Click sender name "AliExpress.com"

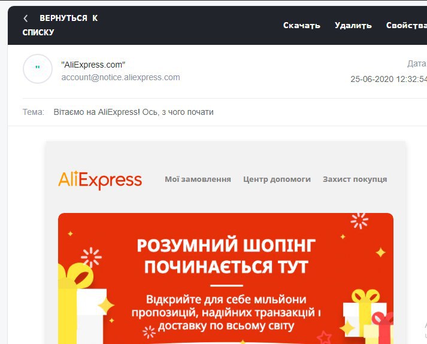coord(93,65)
